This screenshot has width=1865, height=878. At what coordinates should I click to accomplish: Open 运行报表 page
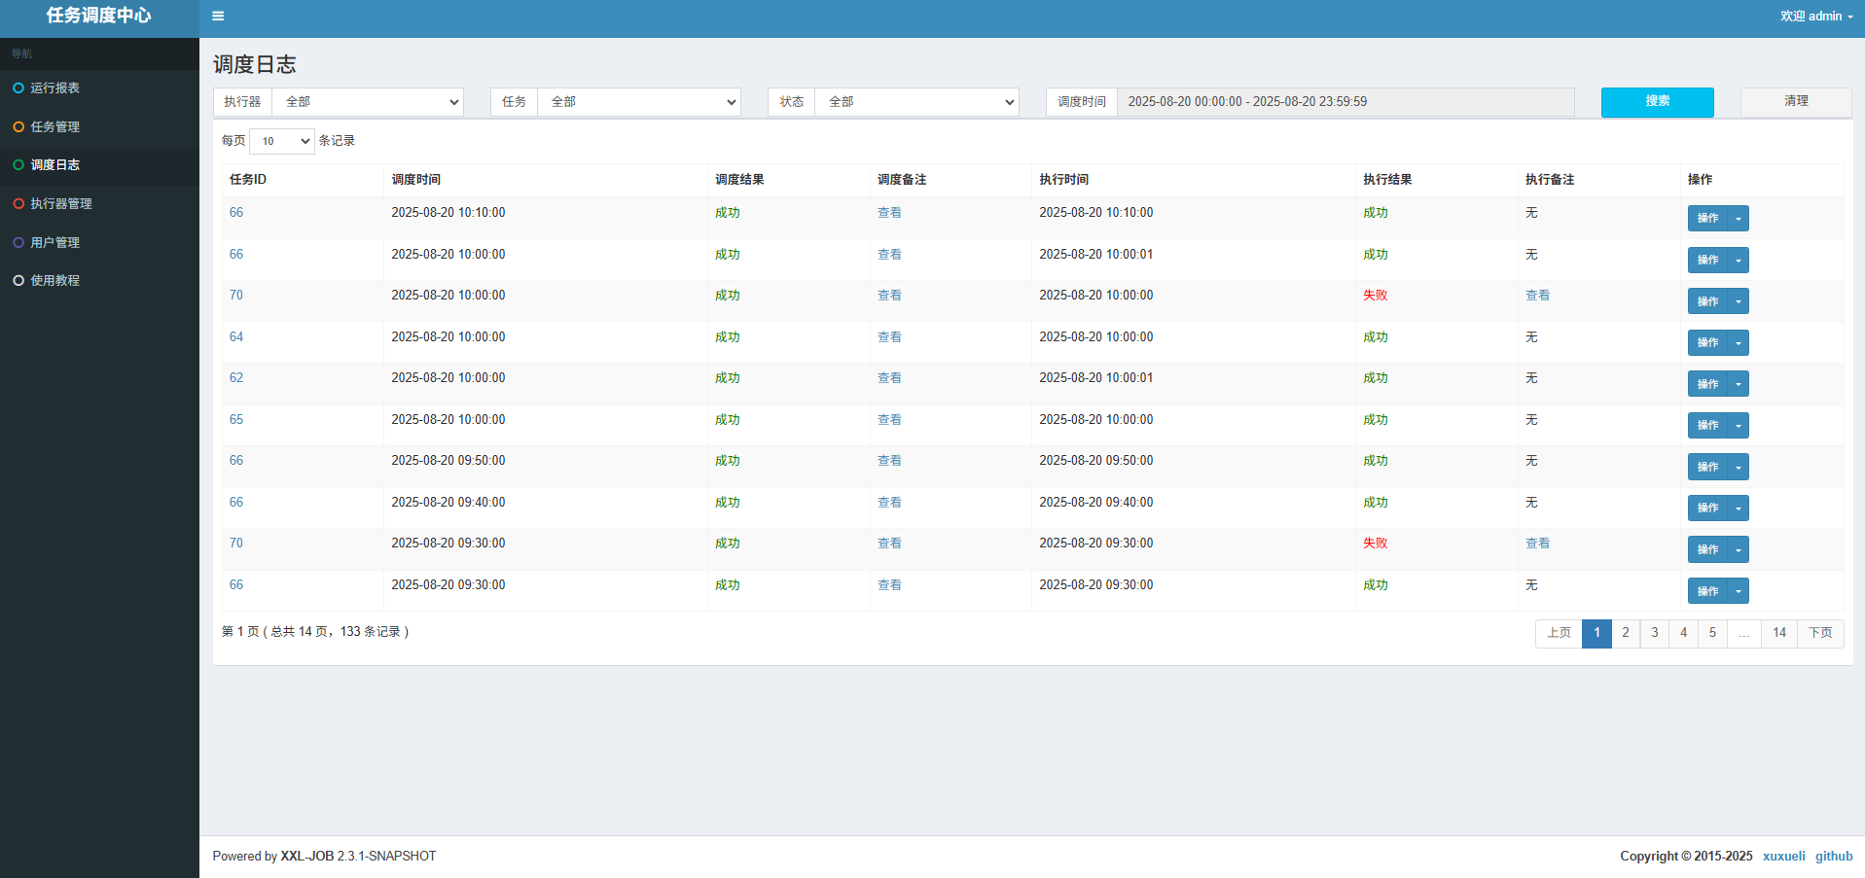[x=99, y=88]
